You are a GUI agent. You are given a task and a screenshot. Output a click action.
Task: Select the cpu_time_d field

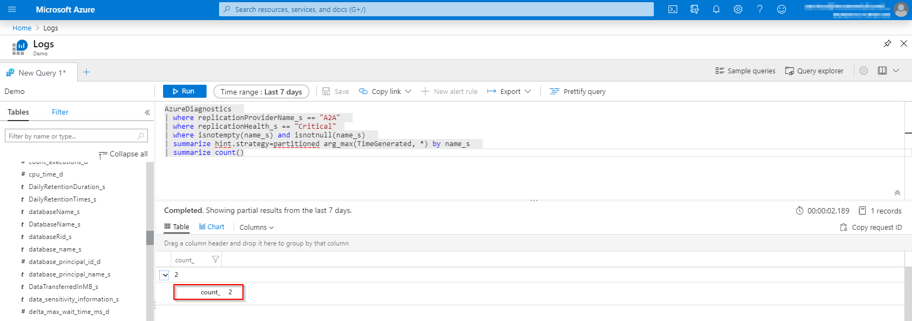click(46, 174)
